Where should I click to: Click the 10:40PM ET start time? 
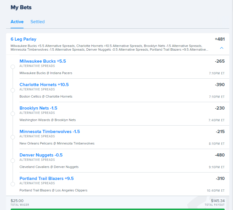pyautogui.click(x=216, y=191)
